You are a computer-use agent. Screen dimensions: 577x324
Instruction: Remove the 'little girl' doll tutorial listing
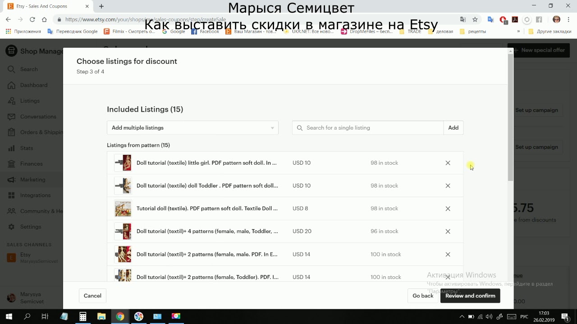(448, 163)
